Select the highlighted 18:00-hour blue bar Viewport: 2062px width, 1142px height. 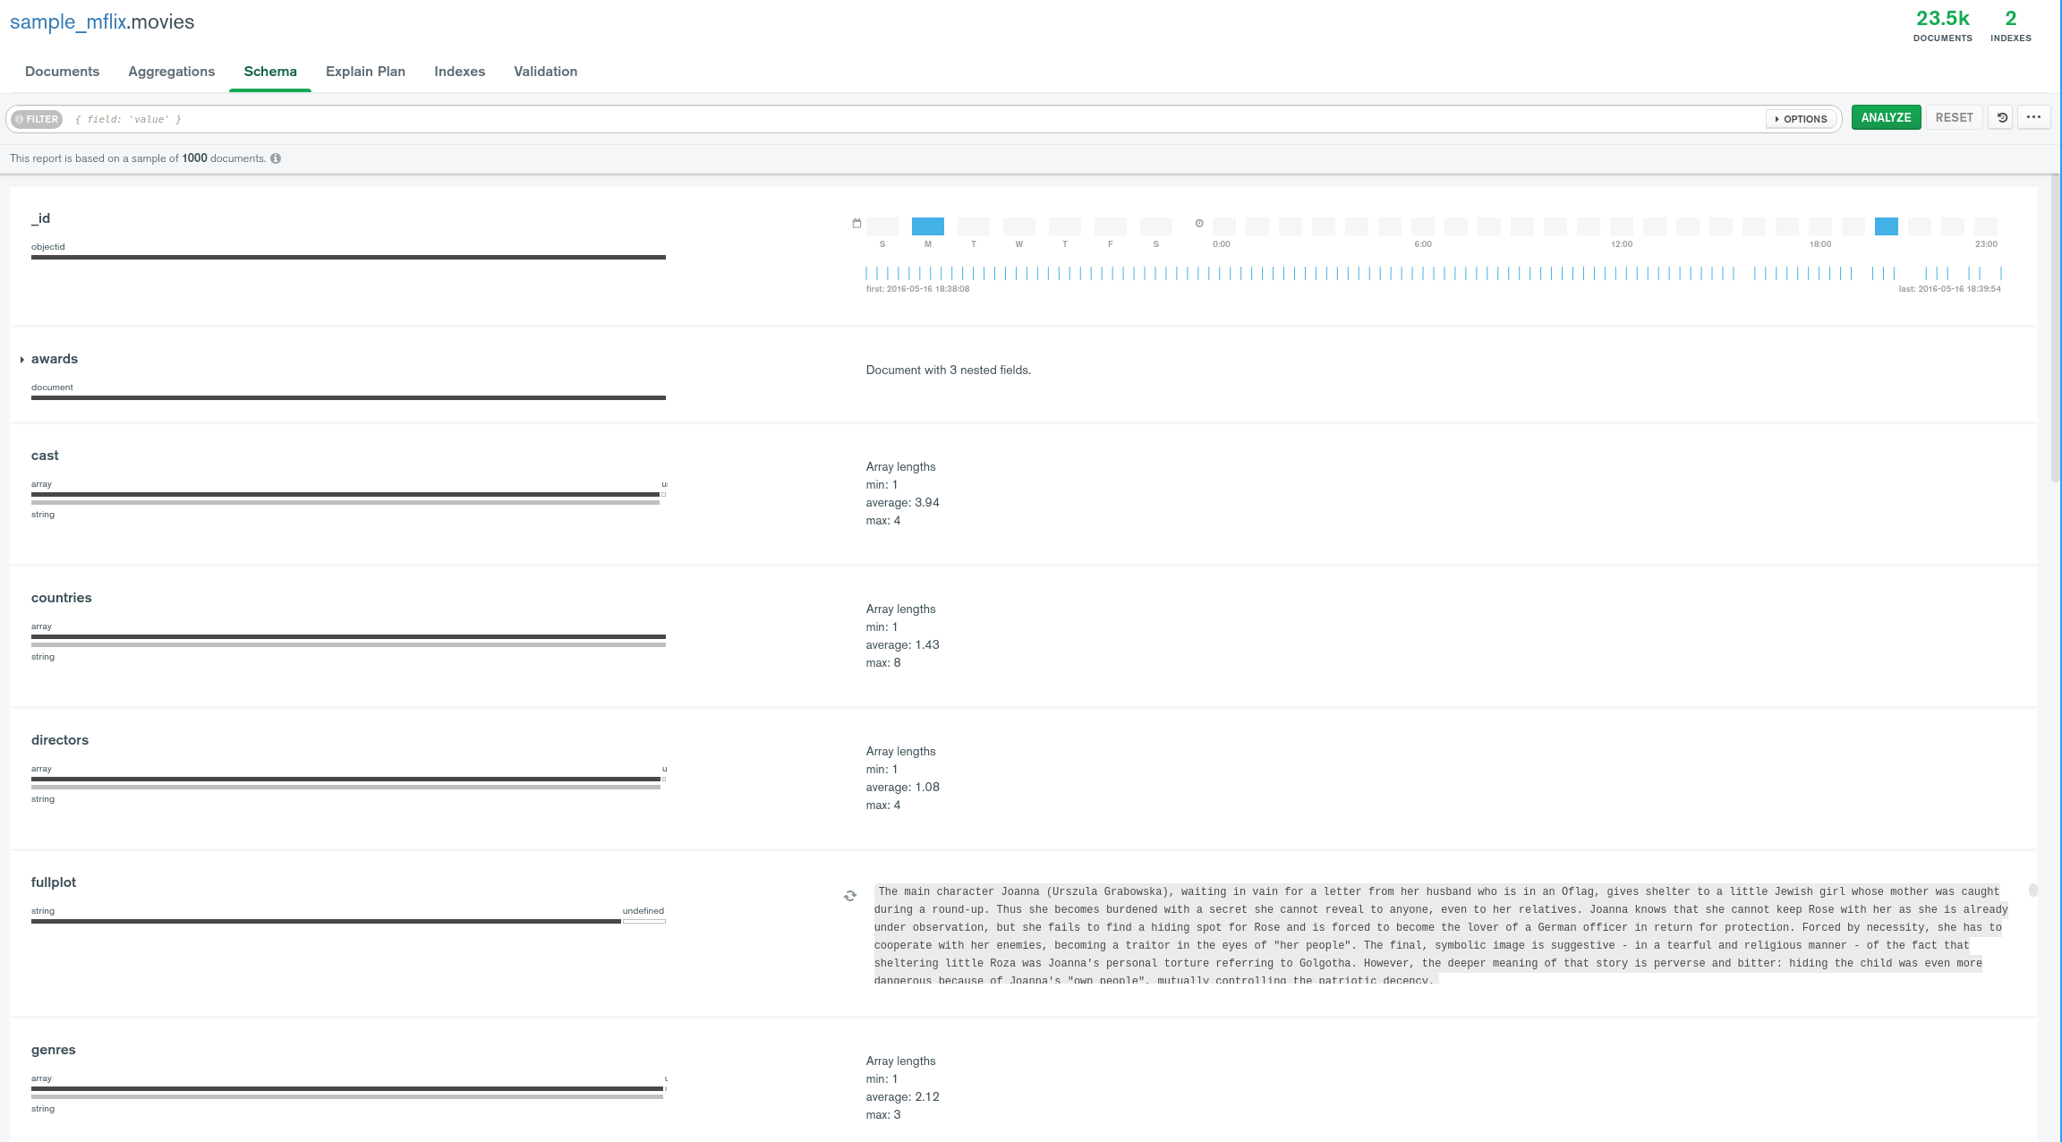(1886, 226)
